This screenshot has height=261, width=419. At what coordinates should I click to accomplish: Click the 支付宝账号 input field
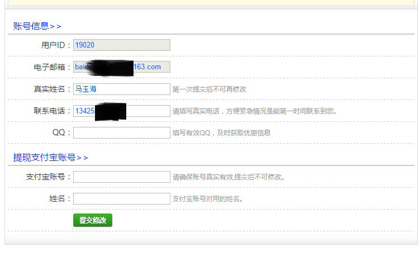click(x=122, y=177)
